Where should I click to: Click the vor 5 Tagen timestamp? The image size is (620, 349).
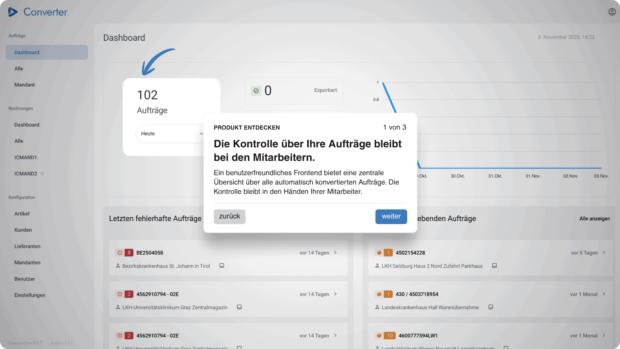[584, 253]
